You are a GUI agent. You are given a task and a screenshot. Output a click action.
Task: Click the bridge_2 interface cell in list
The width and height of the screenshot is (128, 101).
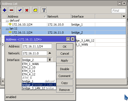[x=83, y=33]
